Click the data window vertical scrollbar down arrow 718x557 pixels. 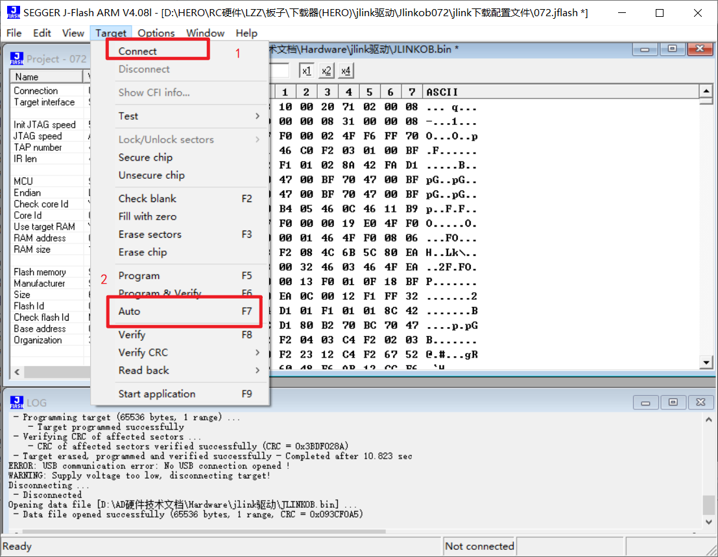pyautogui.click(x=706, y=363)
